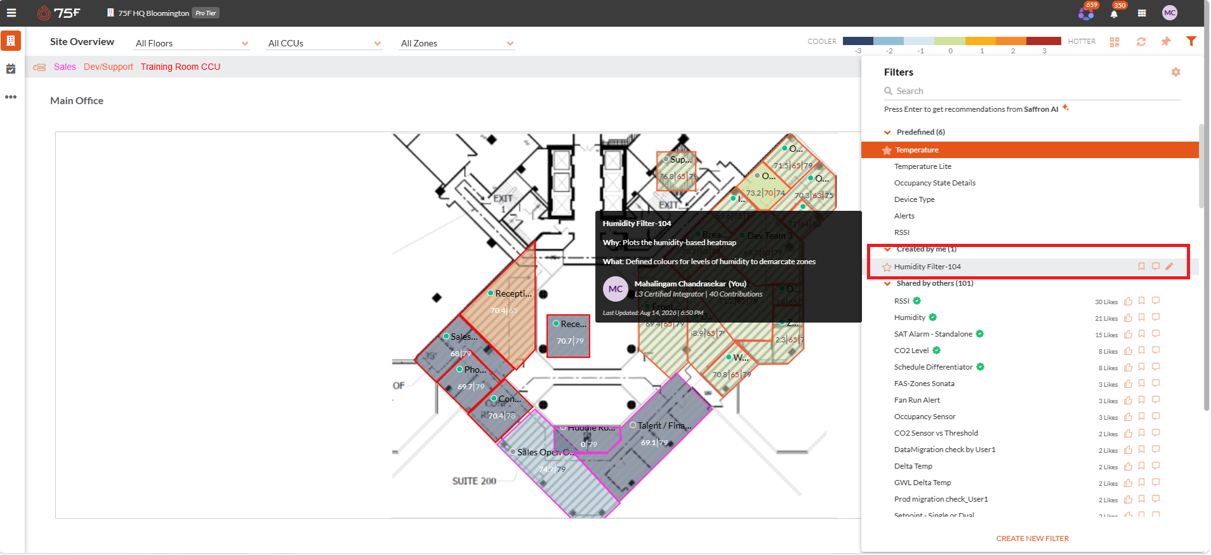Open the All Floors dropdown
Viewport: 1211px width, 555px height.
tap(192, 43)
